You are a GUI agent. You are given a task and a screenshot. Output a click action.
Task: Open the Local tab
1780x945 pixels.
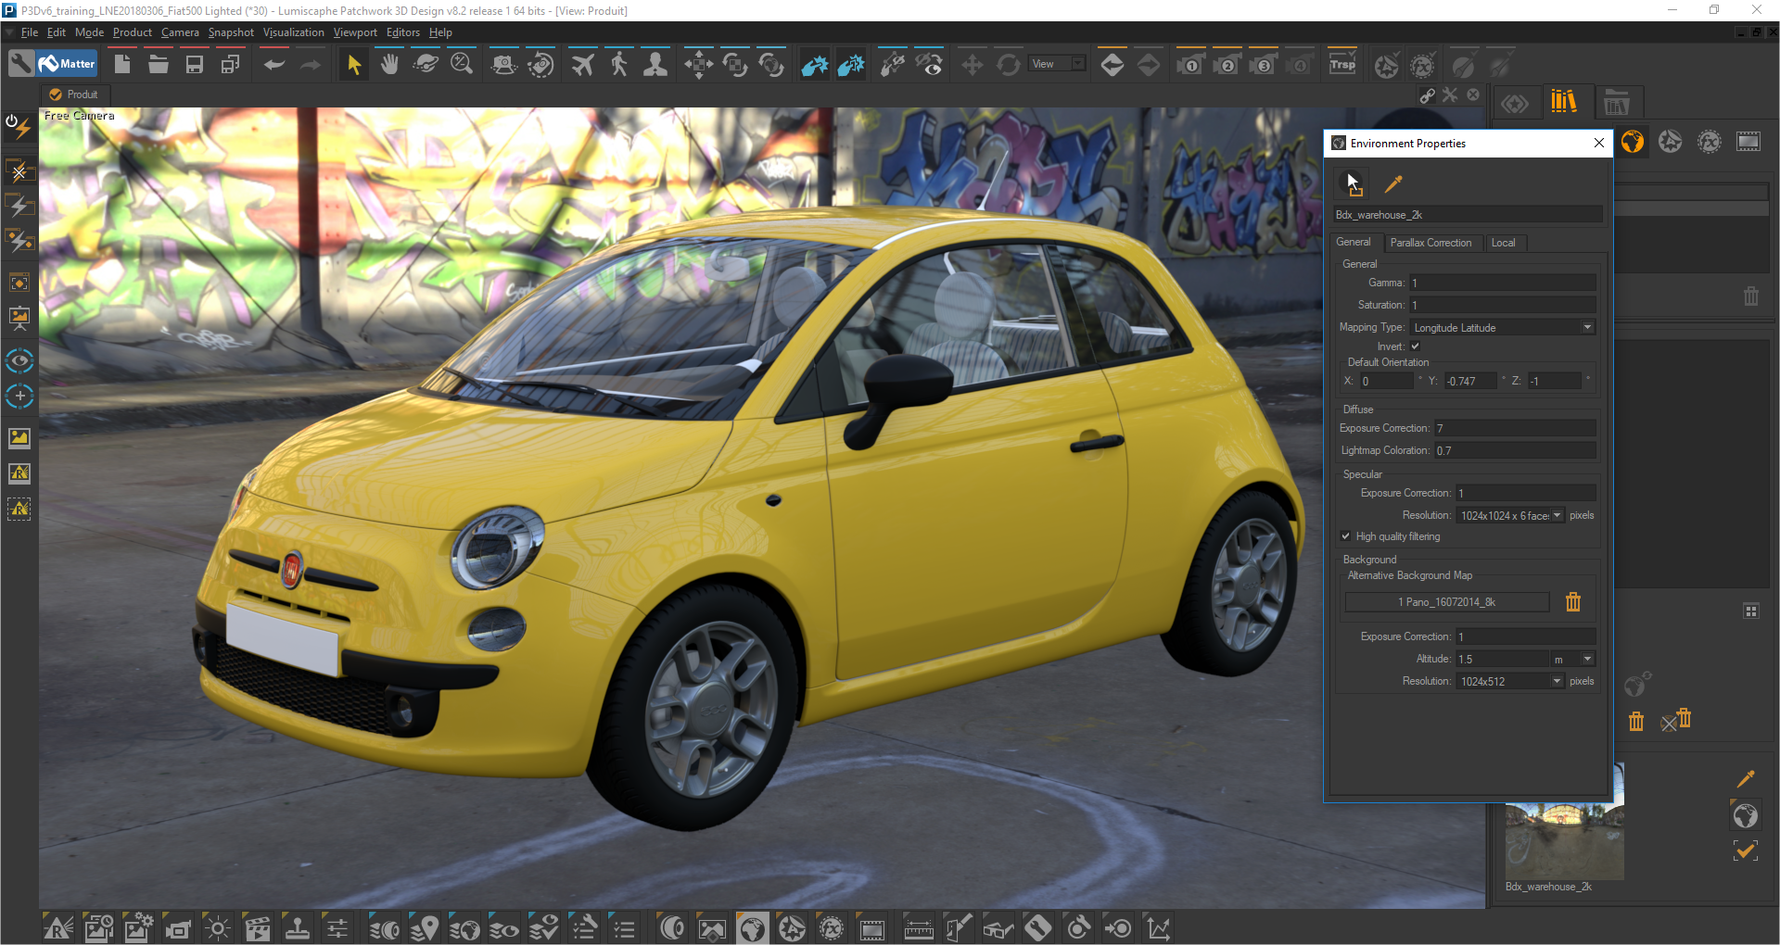click(1503, 243)
